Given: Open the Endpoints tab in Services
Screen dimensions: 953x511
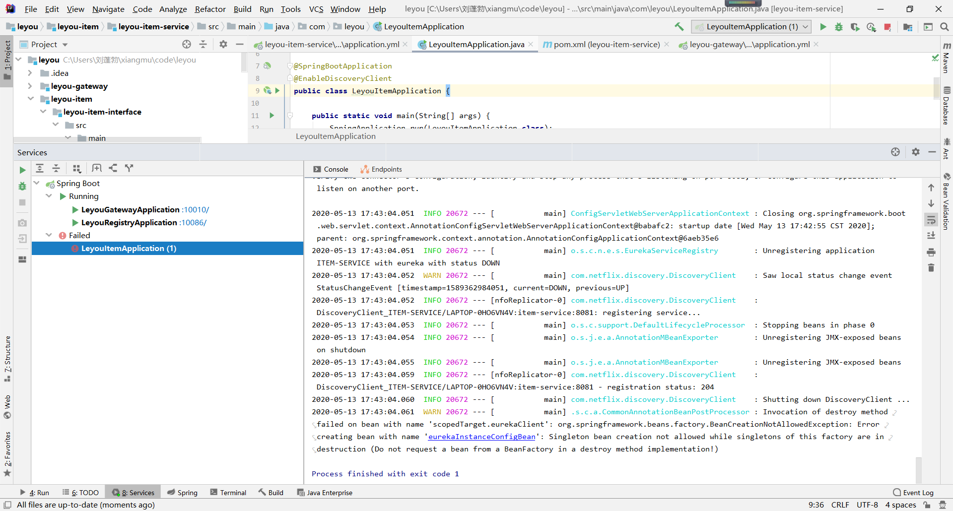Looking at the screenshot, I should [381, 169].
